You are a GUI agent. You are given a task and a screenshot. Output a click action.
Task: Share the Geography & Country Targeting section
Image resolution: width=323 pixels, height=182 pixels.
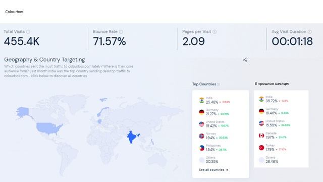click(245, 60)
